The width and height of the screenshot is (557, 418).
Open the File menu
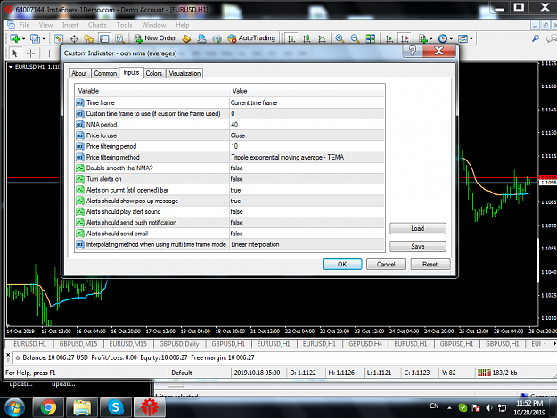click(x=24, y=25)
